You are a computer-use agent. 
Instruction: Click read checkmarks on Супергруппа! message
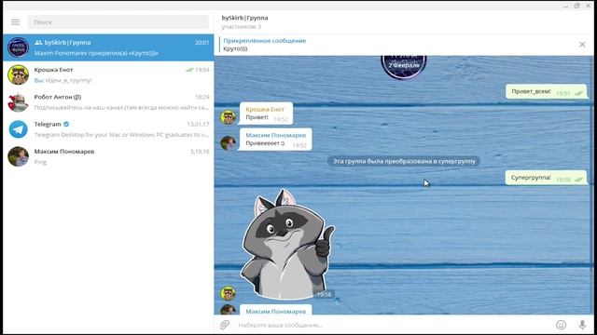point(578,180)
